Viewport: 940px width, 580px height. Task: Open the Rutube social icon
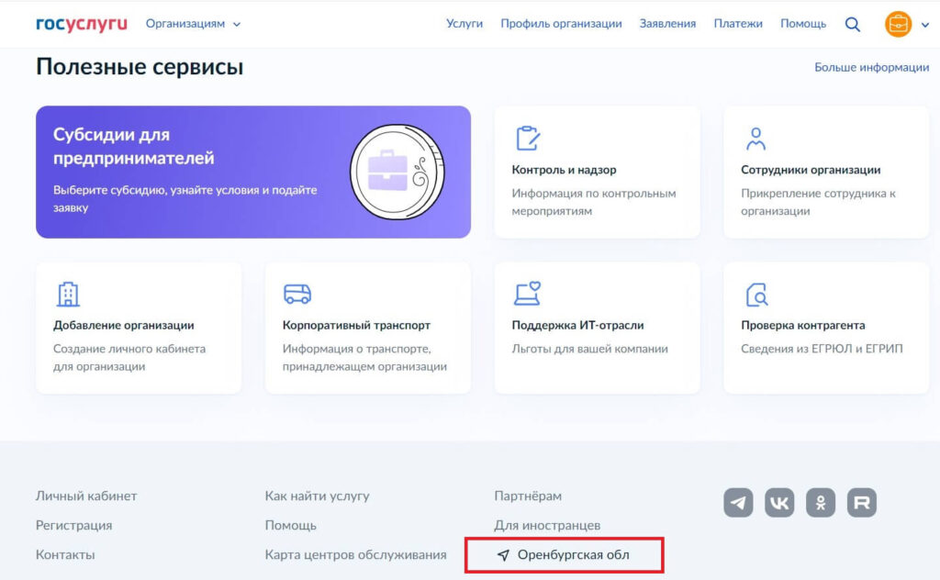(862, 503)
